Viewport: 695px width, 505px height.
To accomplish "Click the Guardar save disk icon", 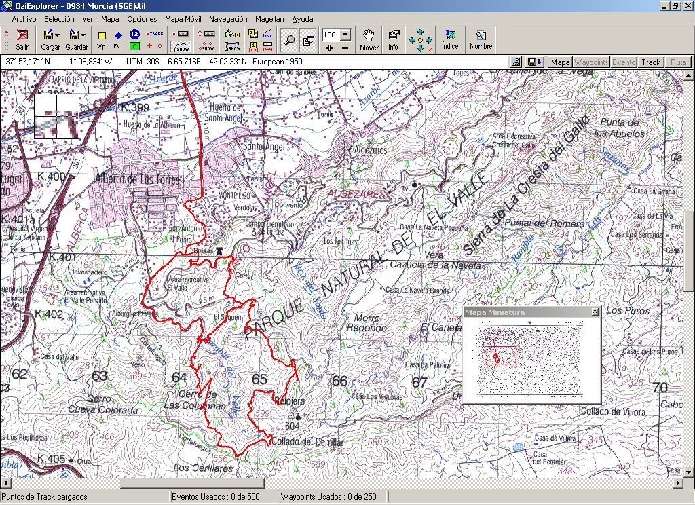I will click(x=74, y=35).
